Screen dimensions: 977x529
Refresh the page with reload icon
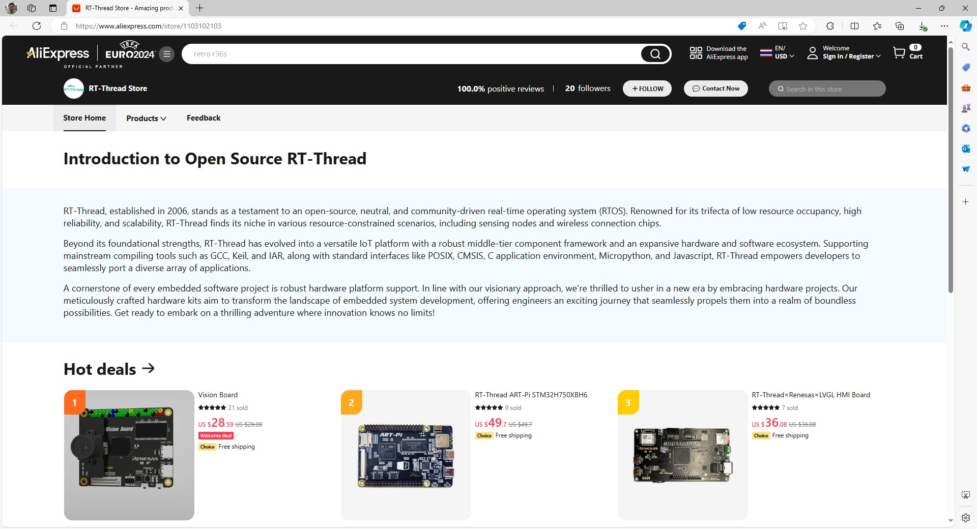(x=37, y=26)
